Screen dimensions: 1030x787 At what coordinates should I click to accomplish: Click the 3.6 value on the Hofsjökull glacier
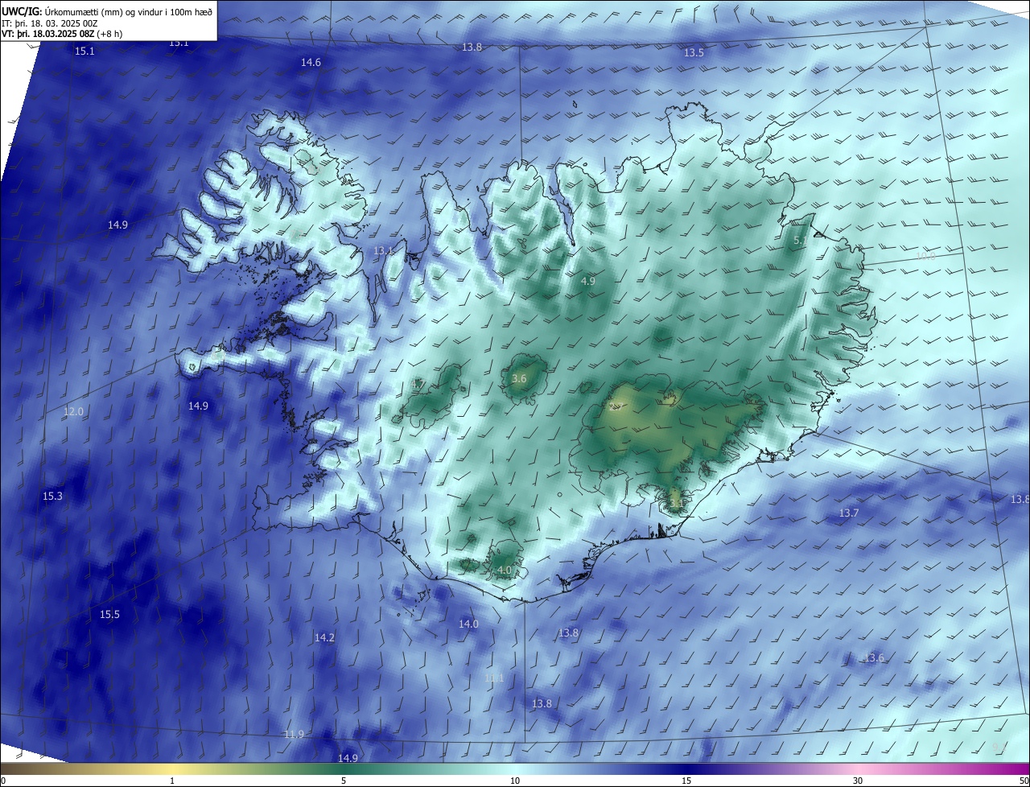(519, 379)
